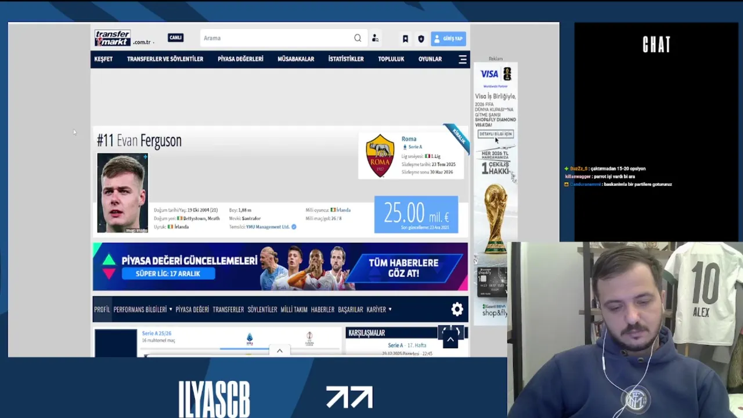743x418 pixels.
Task: Select the PROFİL tab
Action: [102, 309]
